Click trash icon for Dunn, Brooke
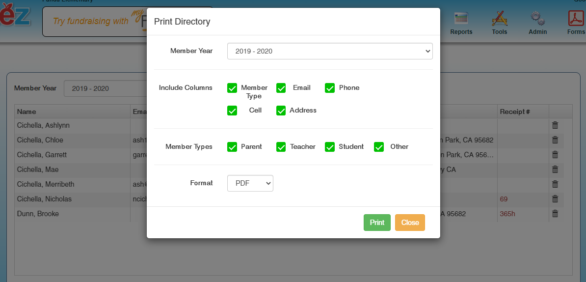The image size is (586, 282). (555, 214)
